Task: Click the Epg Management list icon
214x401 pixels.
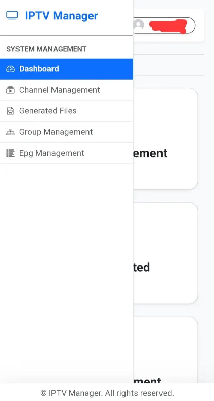Action: click(10, 153)
